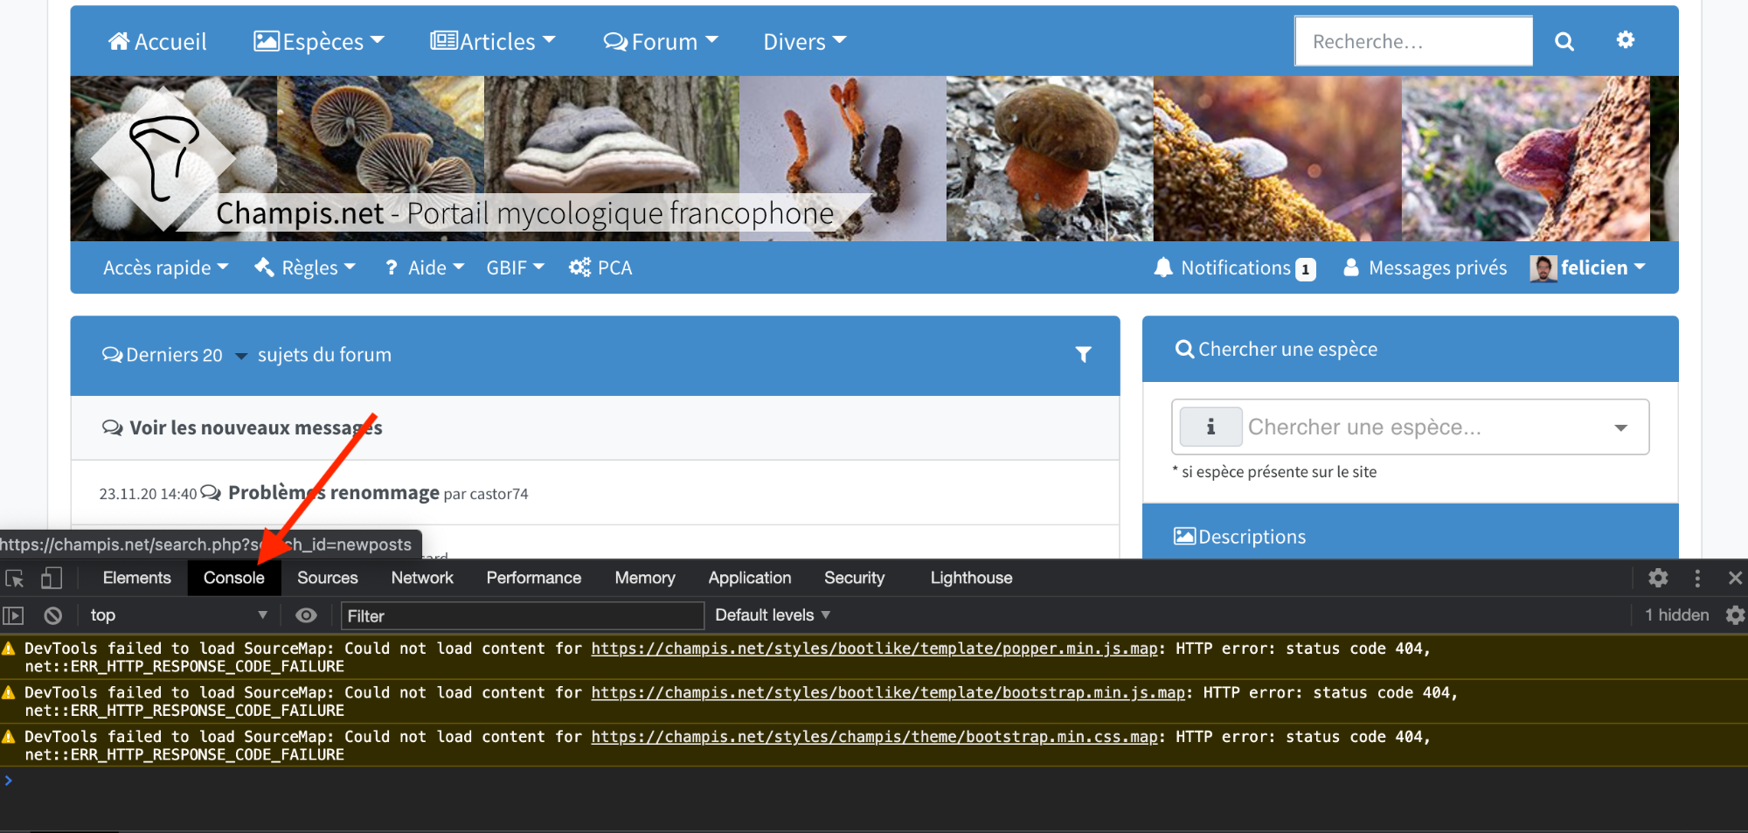Expand the Default levels dropdown

coord(772,615)
